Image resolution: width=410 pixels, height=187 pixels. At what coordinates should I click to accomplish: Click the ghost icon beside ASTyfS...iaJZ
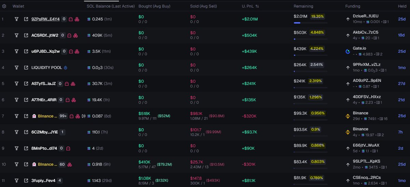click(67, 84)
